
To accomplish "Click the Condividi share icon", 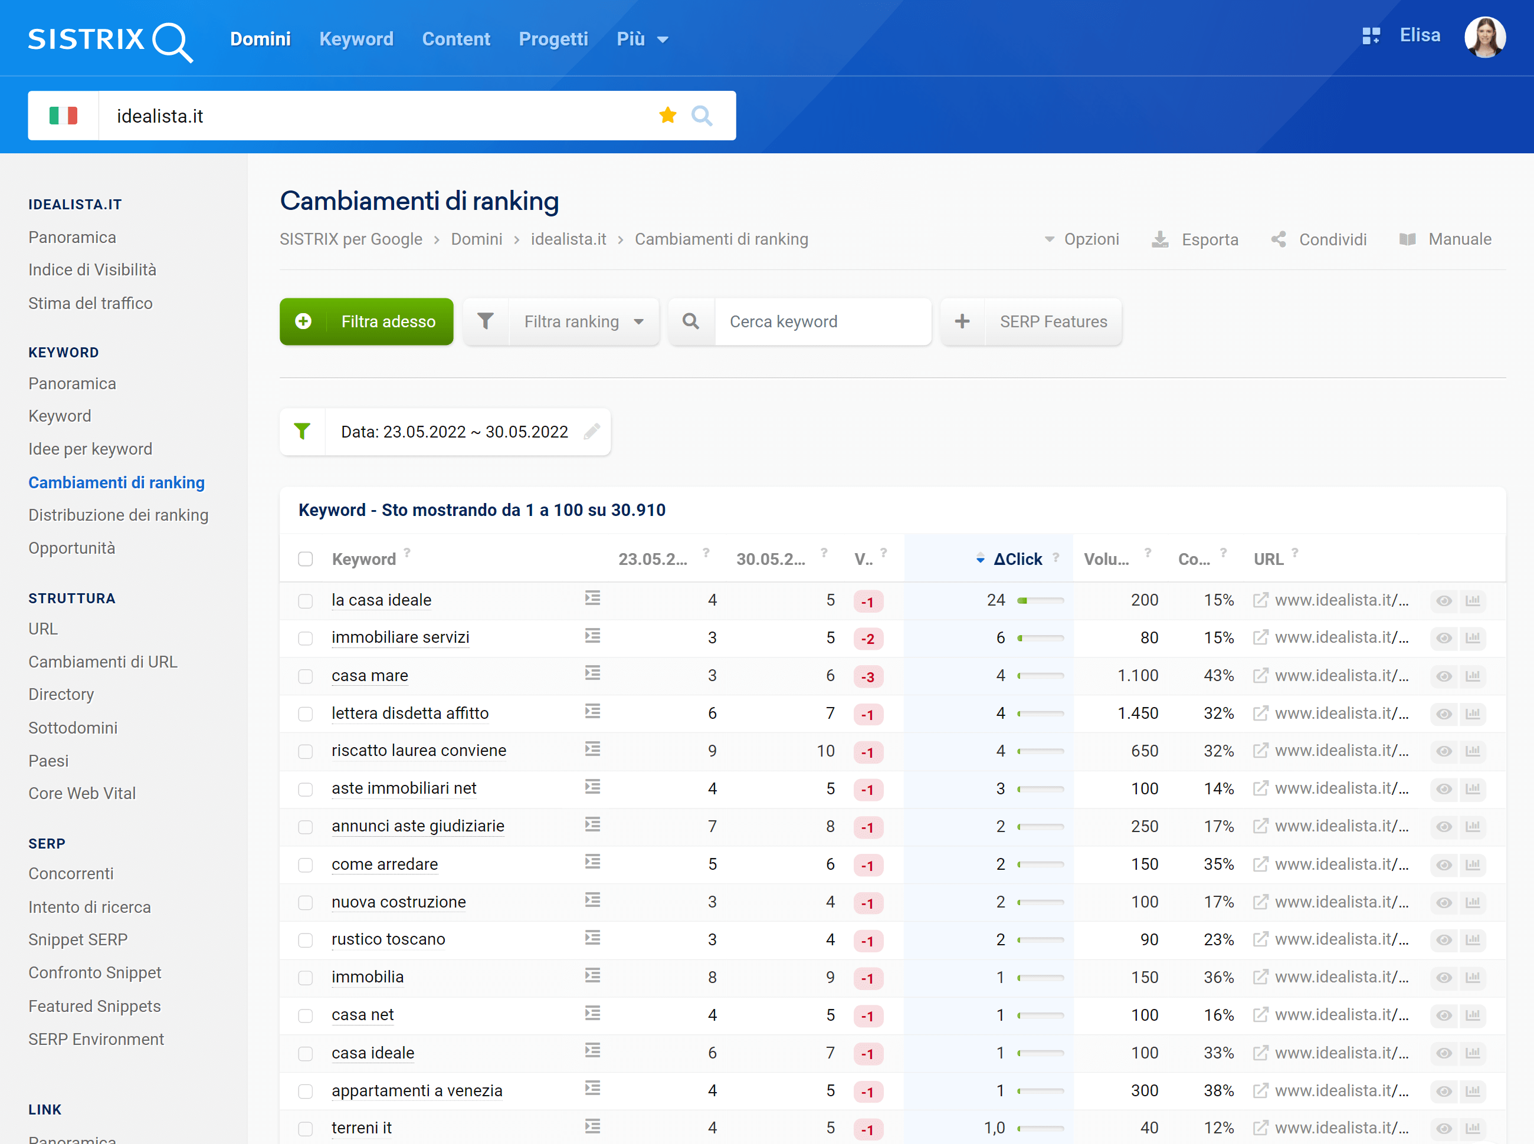I will 1279,239.
